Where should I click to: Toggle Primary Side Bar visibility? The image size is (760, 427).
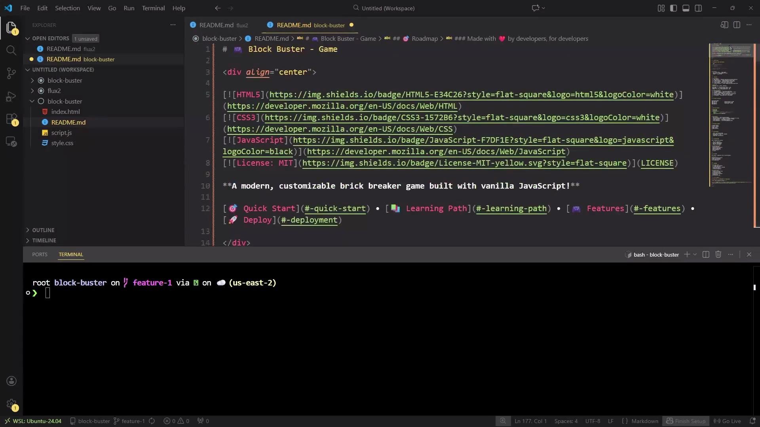673,8
